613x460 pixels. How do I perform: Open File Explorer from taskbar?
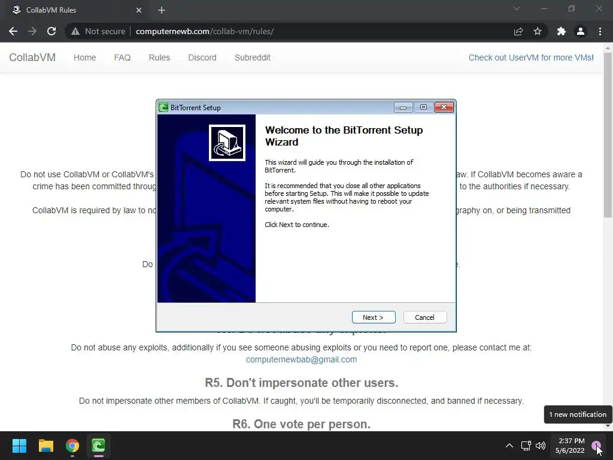point(45,446)
